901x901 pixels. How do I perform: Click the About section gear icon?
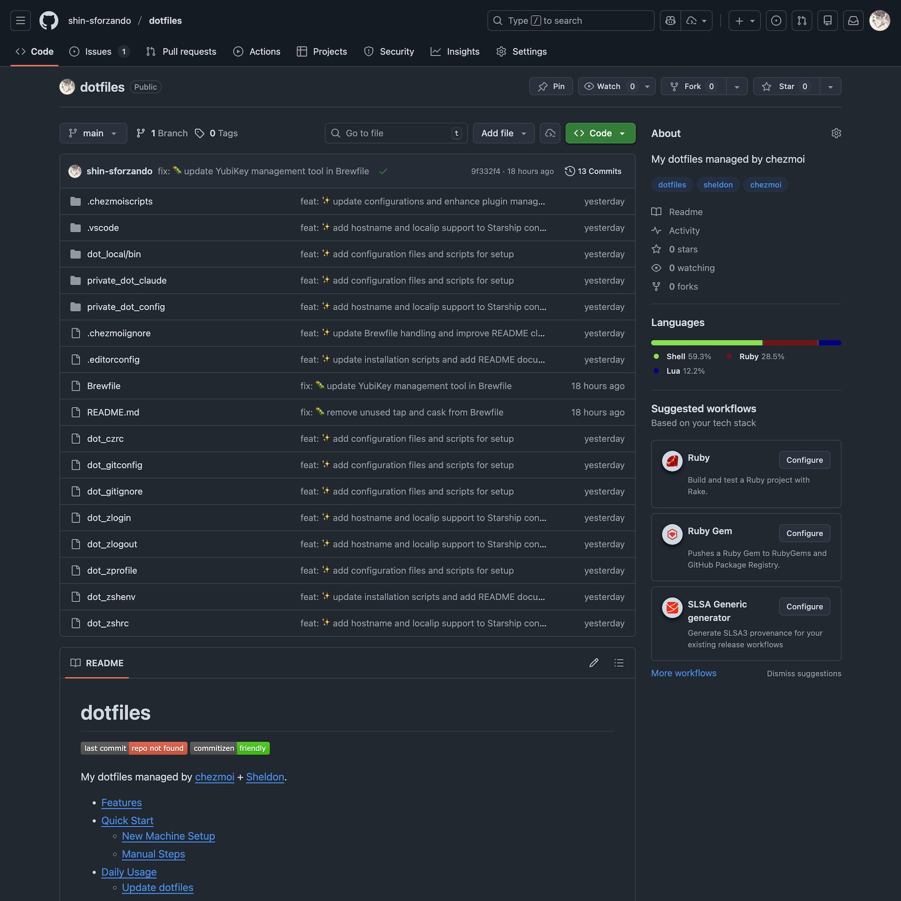836,133
